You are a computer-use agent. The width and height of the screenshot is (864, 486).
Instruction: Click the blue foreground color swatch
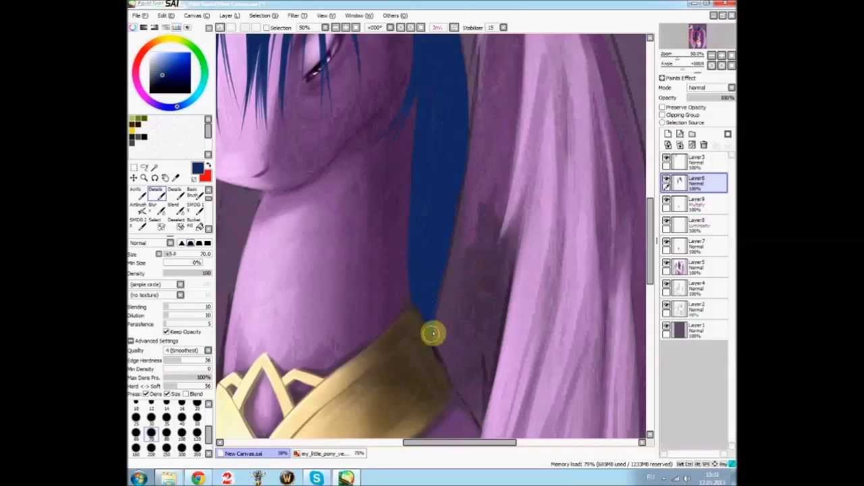(197, 168)
